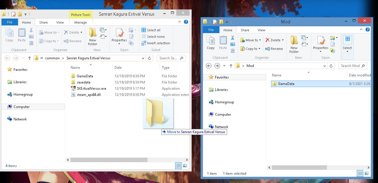Select GameData folder in the Mod window

pyautogui.click(x=286, y=84)
